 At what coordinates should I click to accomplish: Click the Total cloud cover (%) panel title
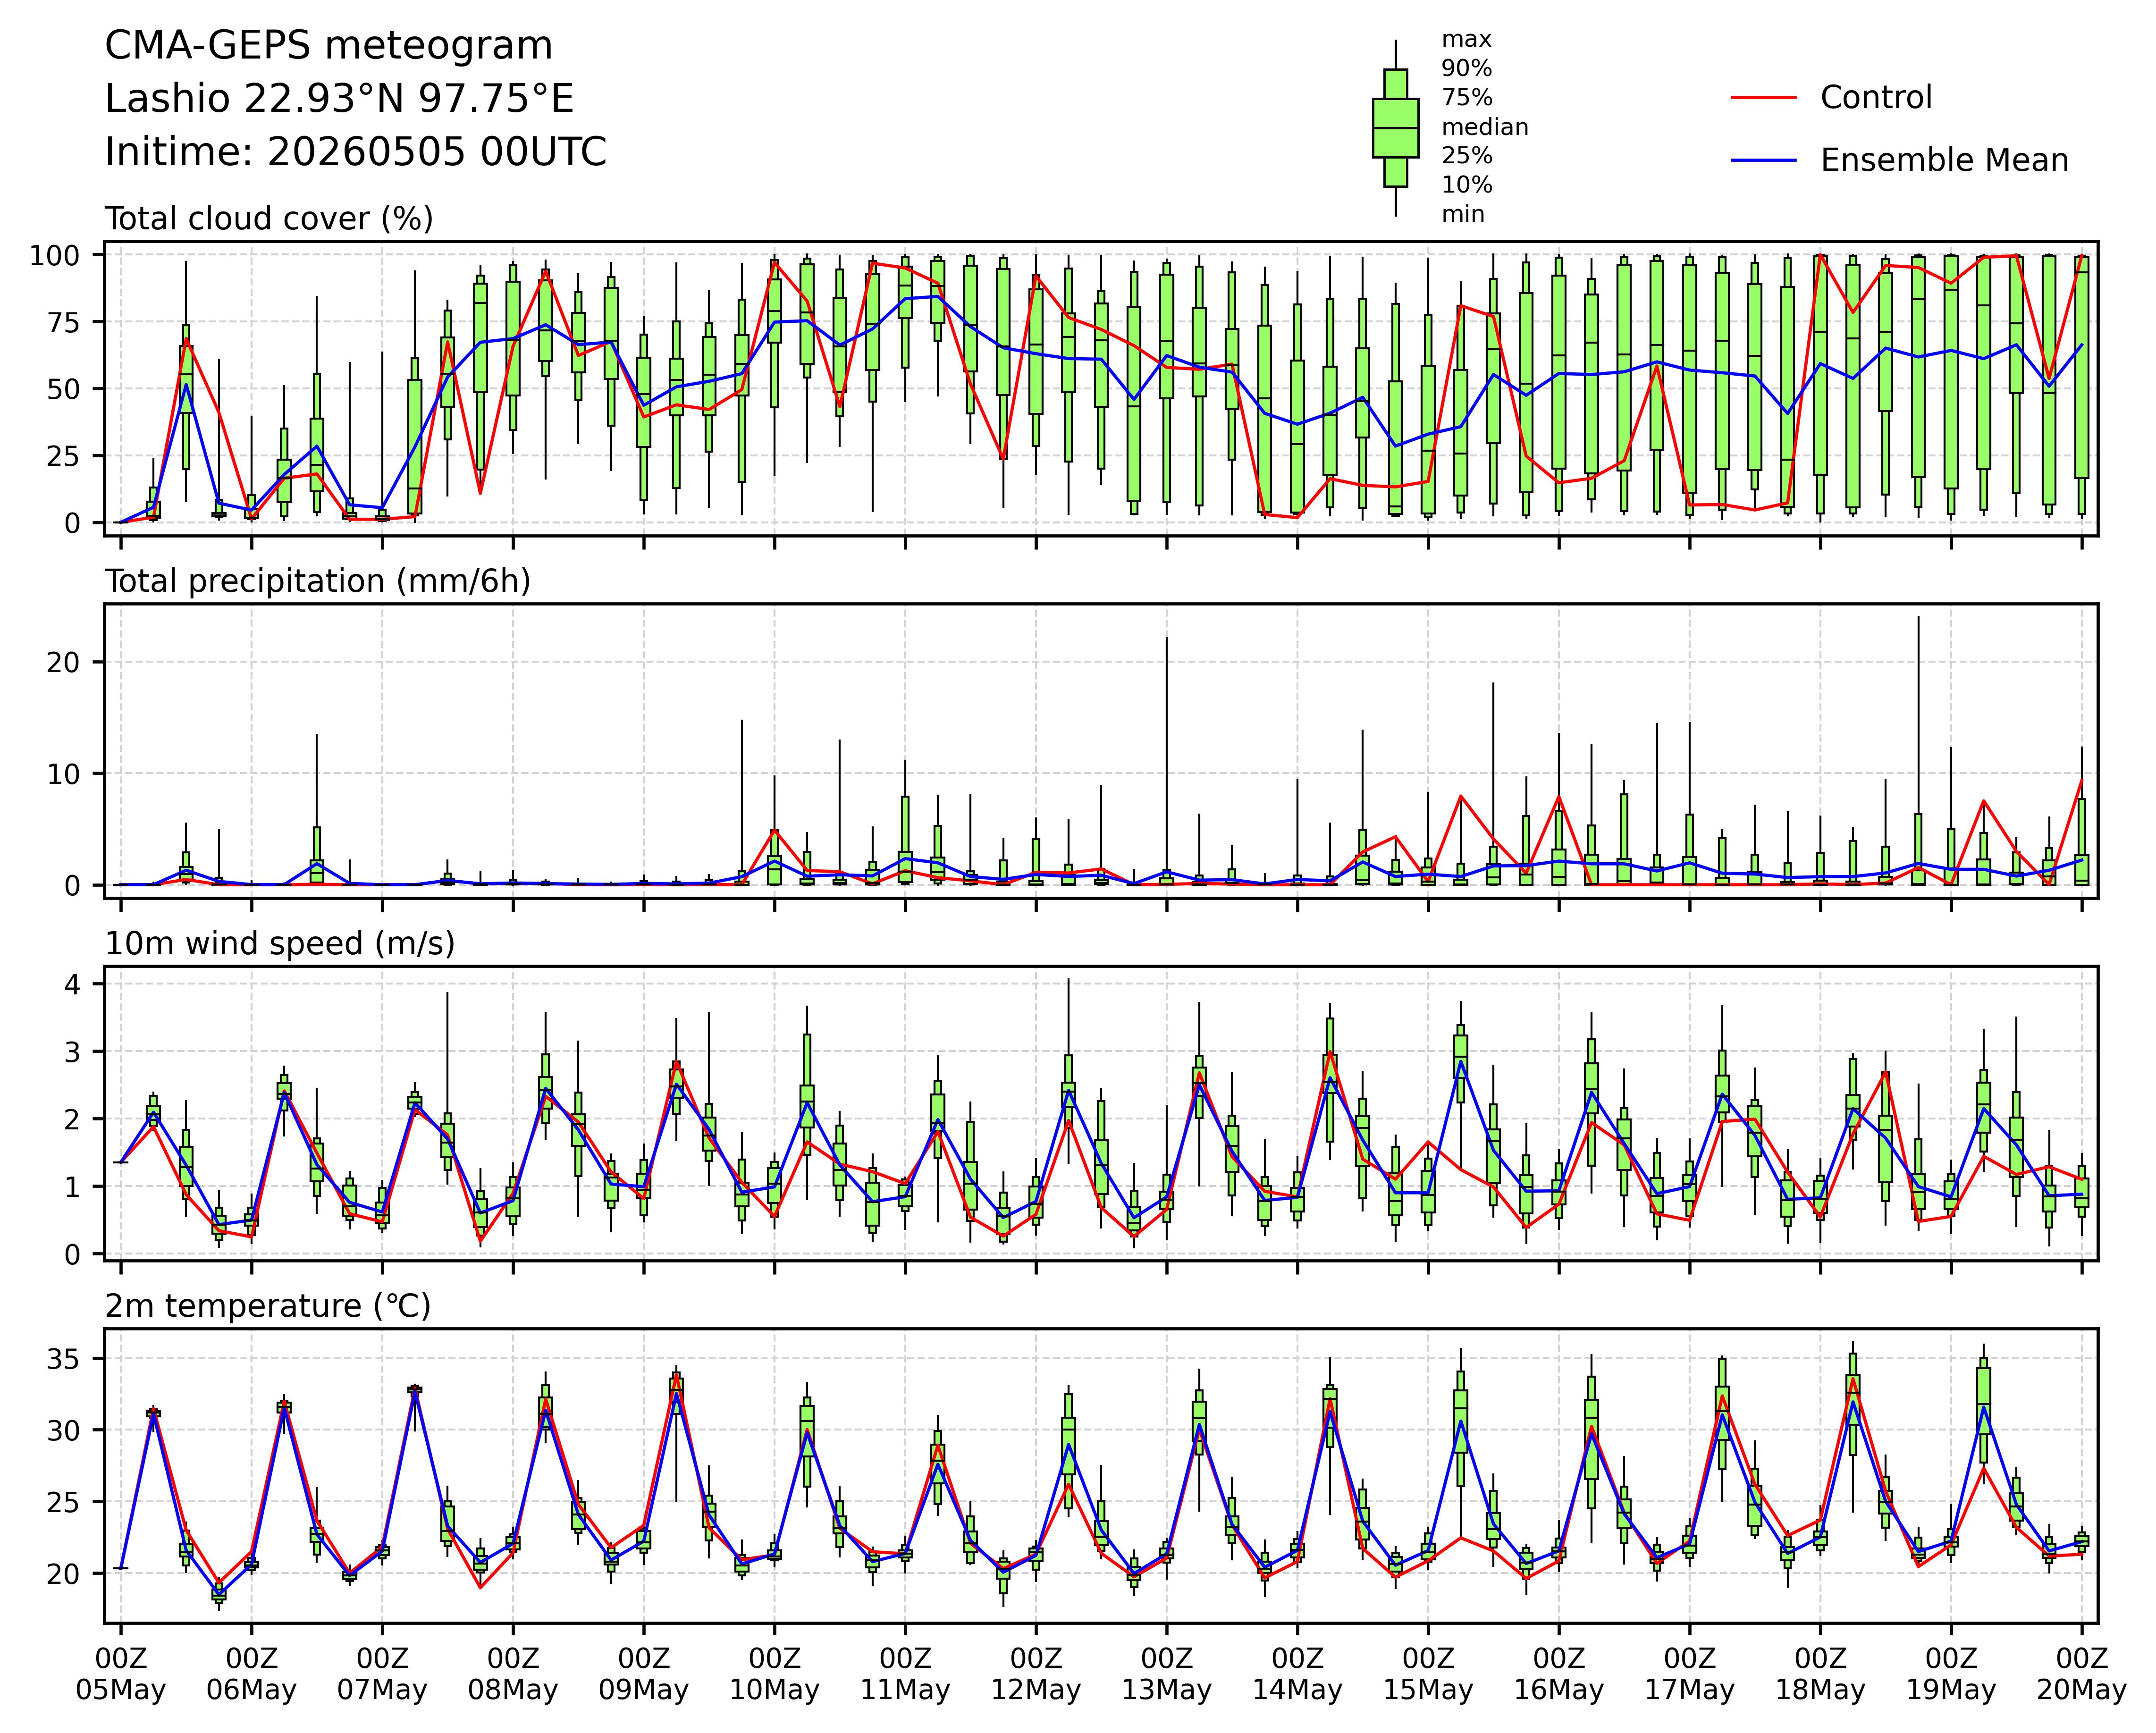[x=269, y=219]
